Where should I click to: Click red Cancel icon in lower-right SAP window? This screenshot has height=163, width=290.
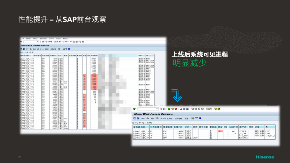pos(176,109)
